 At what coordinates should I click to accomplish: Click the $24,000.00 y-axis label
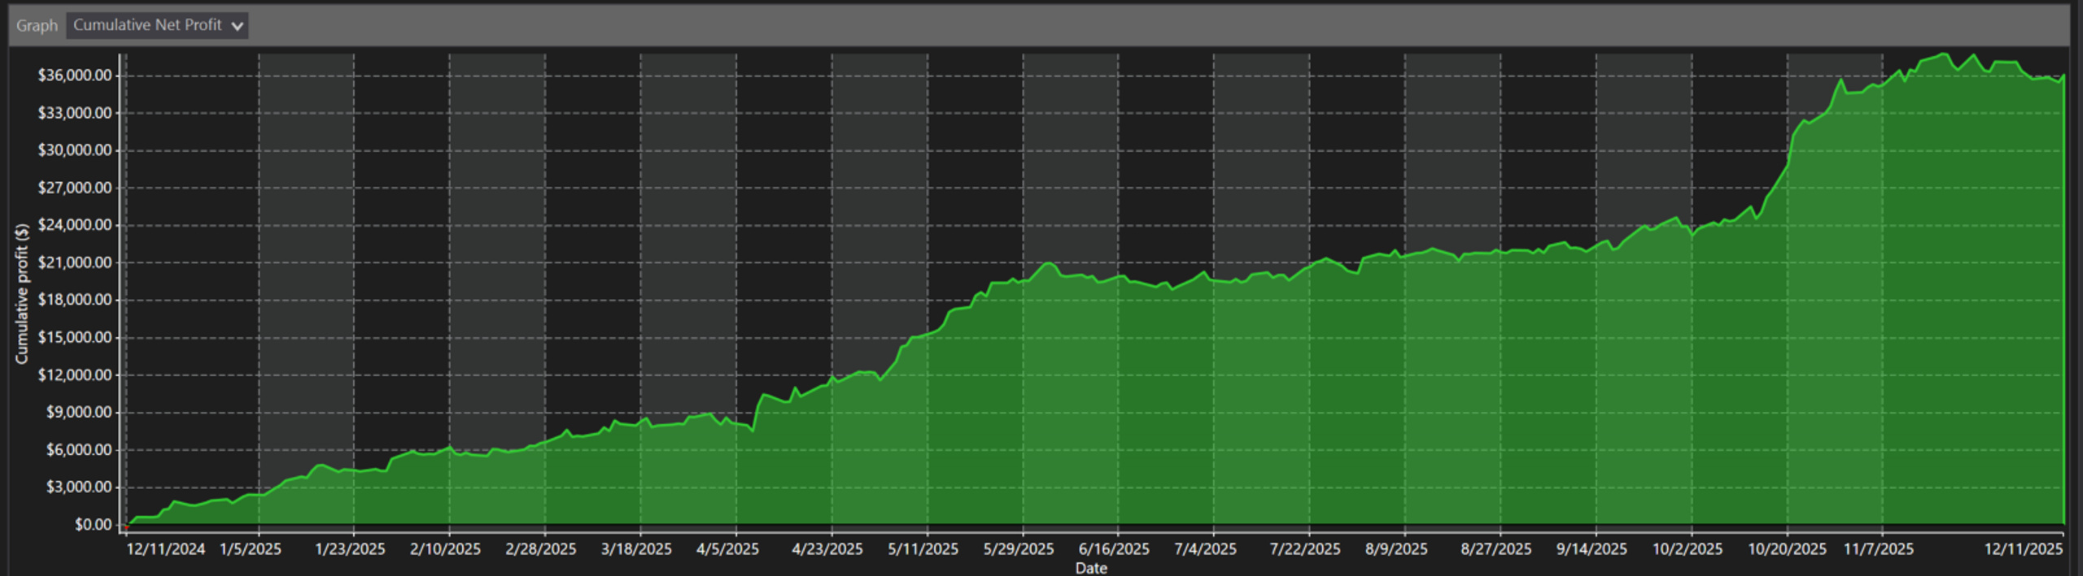coord(75,225)
